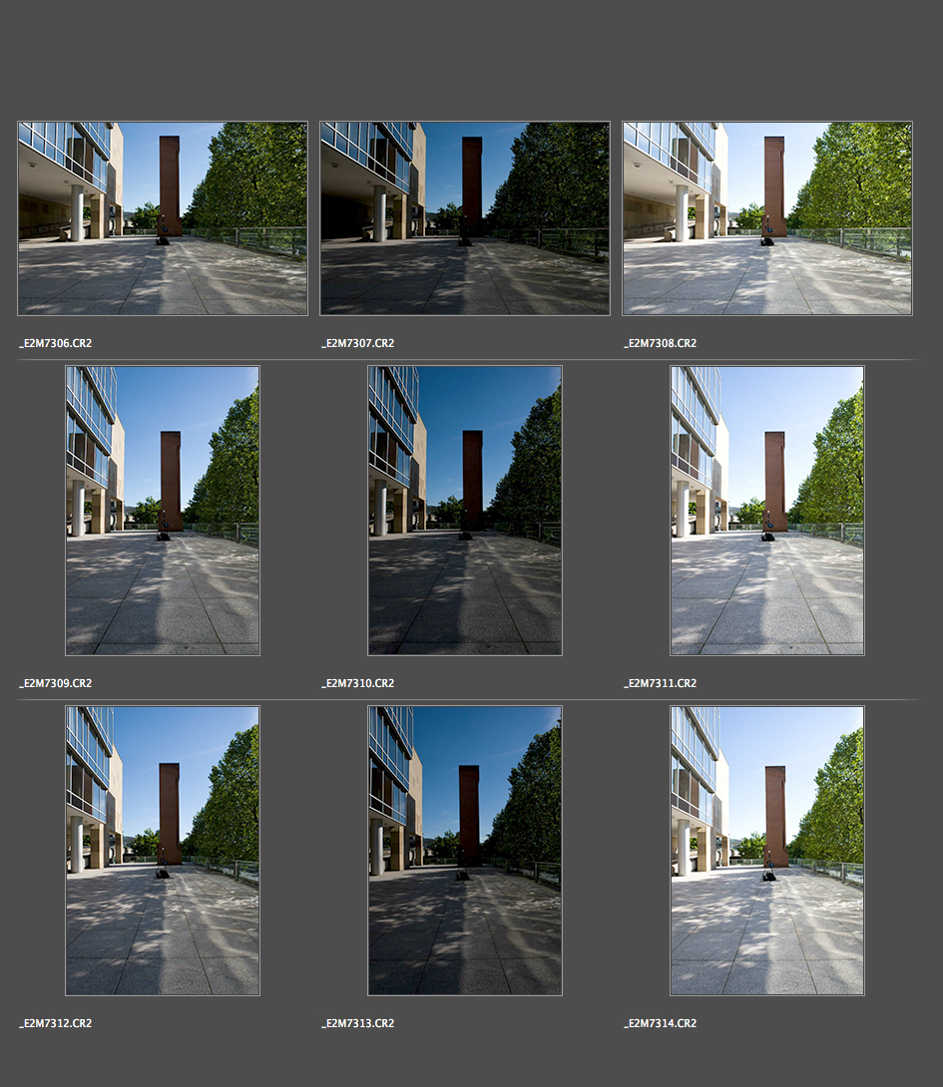This screenshot has width=943, height=1087.
Task: Select the _E2M7312.CR2 filename caption
Action: [56, 1023]
